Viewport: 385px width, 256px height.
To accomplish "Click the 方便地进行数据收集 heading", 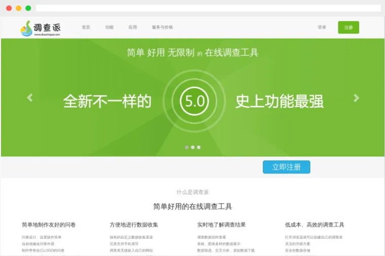I will point(134,225).
